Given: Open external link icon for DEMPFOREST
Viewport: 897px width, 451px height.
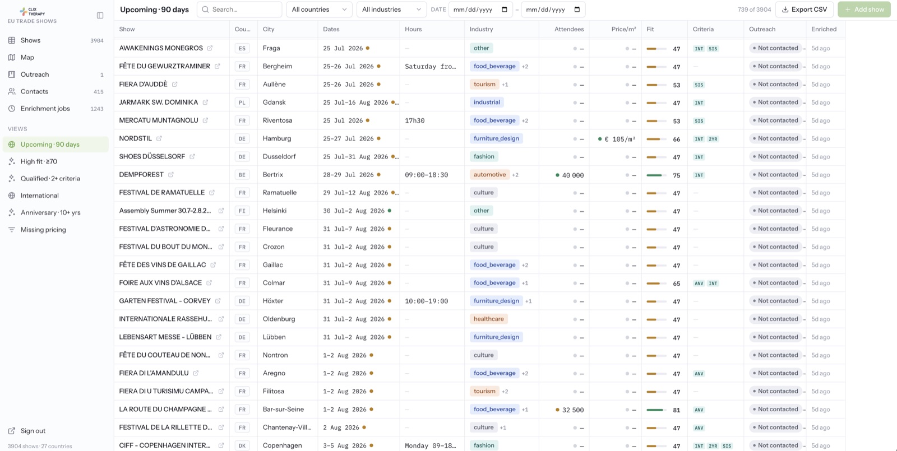Looking at the screenshot, I should (x=171, y=175).
